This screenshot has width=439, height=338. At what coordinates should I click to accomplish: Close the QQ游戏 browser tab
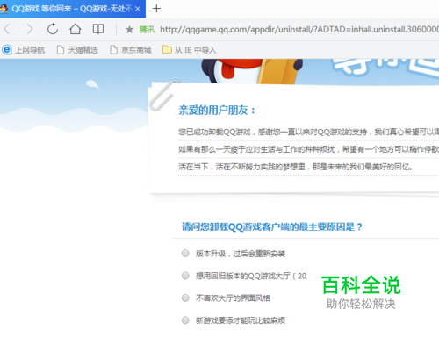pos(138,9)
